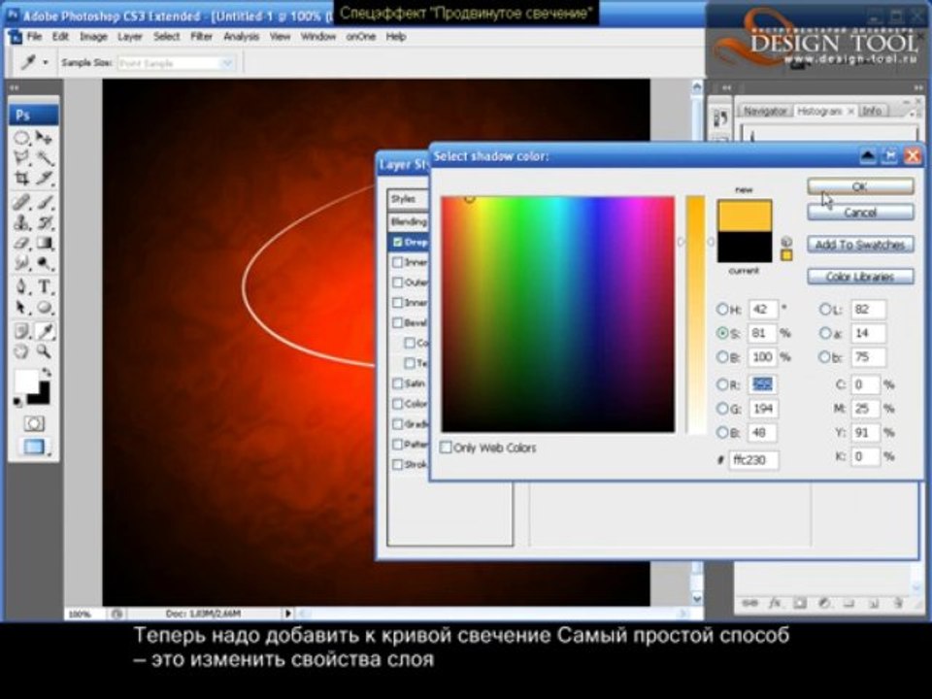Select the Elliptical Marquee tool
932x699 pixels.
point(22,139)
